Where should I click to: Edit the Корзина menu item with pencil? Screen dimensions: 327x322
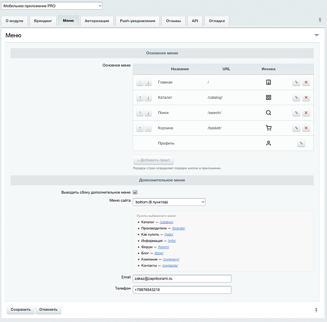(296, 128)
